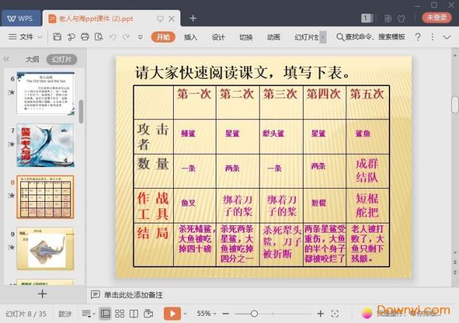This screenshot has width=459, height=323.
Task: Collapse the slide panel with double chevron
Action: 7,59
